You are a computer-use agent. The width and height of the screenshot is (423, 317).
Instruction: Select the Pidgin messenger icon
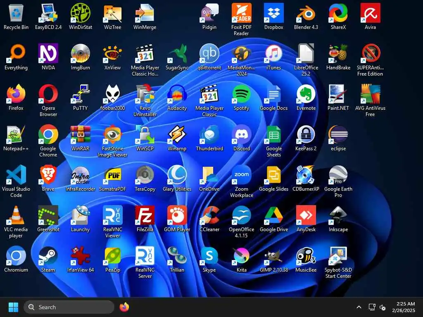tap(209, 13)
